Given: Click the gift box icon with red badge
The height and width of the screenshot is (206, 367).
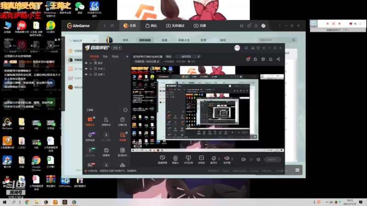Looking at the screenshot, I should tap(248, 59).
